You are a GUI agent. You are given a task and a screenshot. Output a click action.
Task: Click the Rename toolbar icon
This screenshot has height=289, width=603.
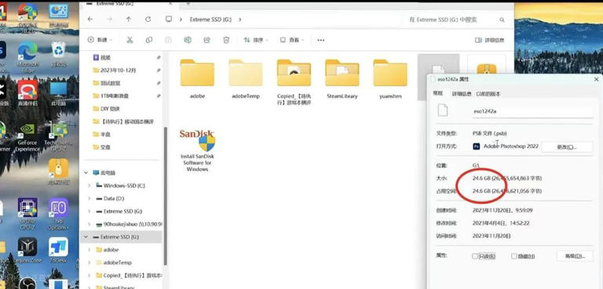[x=188, y=40]
